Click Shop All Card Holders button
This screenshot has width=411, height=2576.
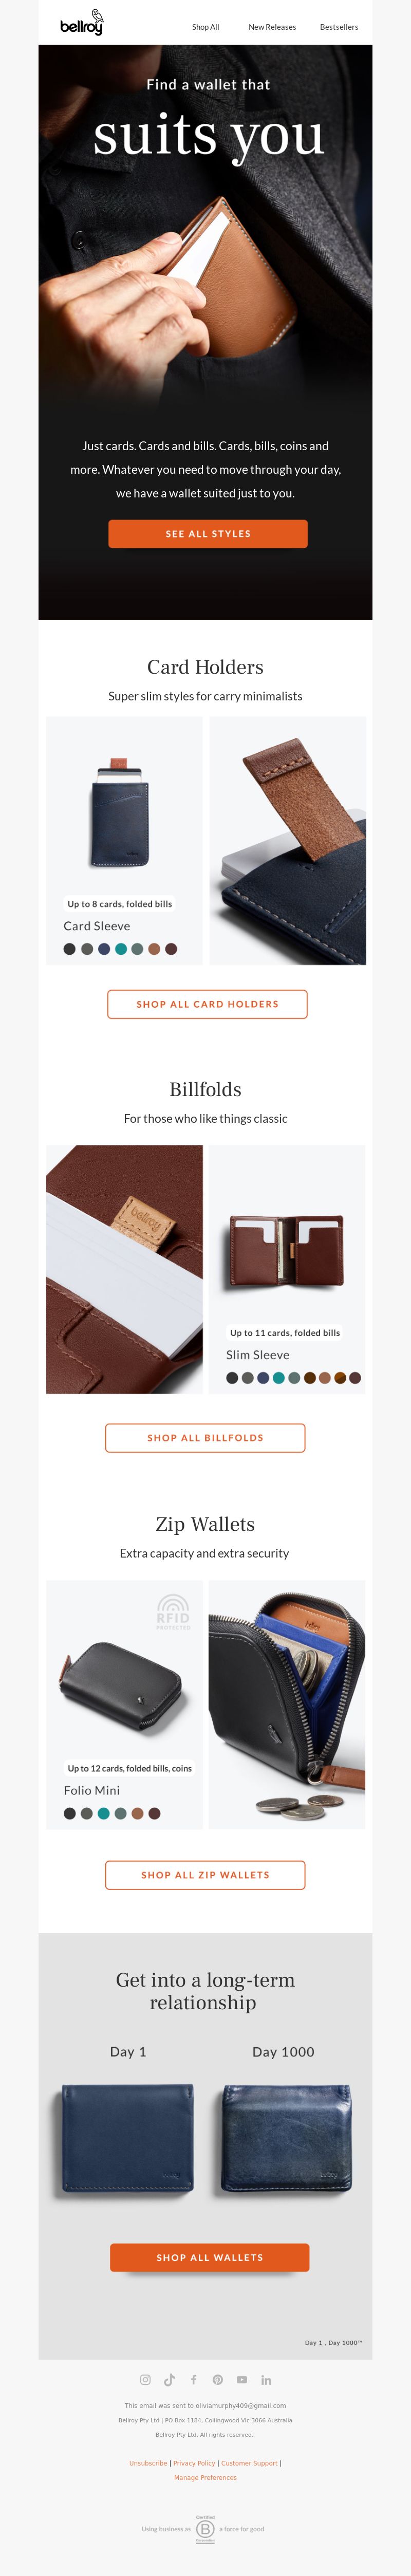(x=207, y=1004)
